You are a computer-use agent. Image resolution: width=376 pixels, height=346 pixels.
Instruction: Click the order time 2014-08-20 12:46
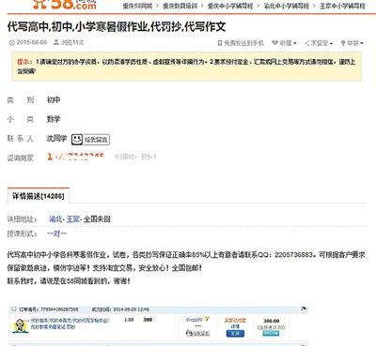tap(132, 309)
